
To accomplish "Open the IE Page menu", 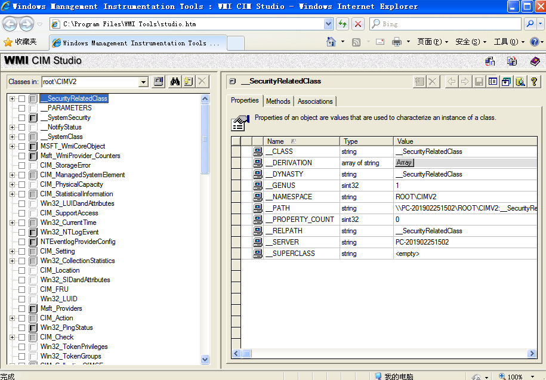I will (433, 42).
